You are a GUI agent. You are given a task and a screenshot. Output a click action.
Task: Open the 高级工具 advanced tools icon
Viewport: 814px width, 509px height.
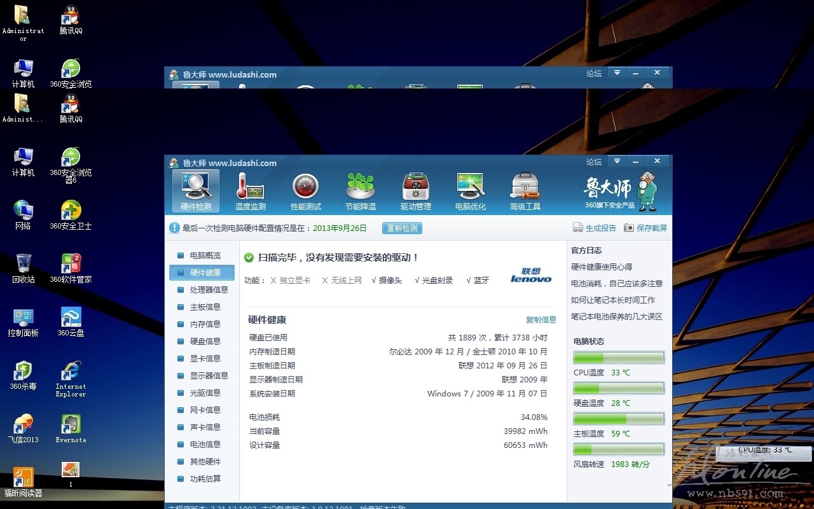click(525, 191)
